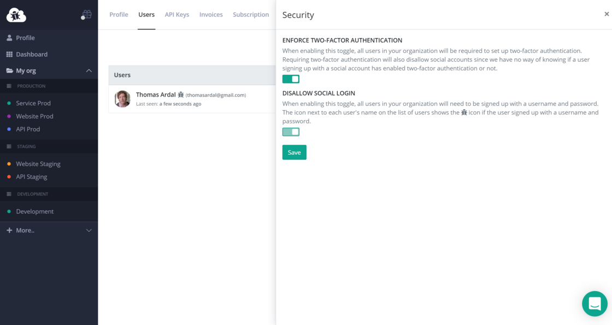The height and width of the screenshot is (325, 612).
Task: Click the bug icon after Thomas Ardal
Action: tap(181, 95)
